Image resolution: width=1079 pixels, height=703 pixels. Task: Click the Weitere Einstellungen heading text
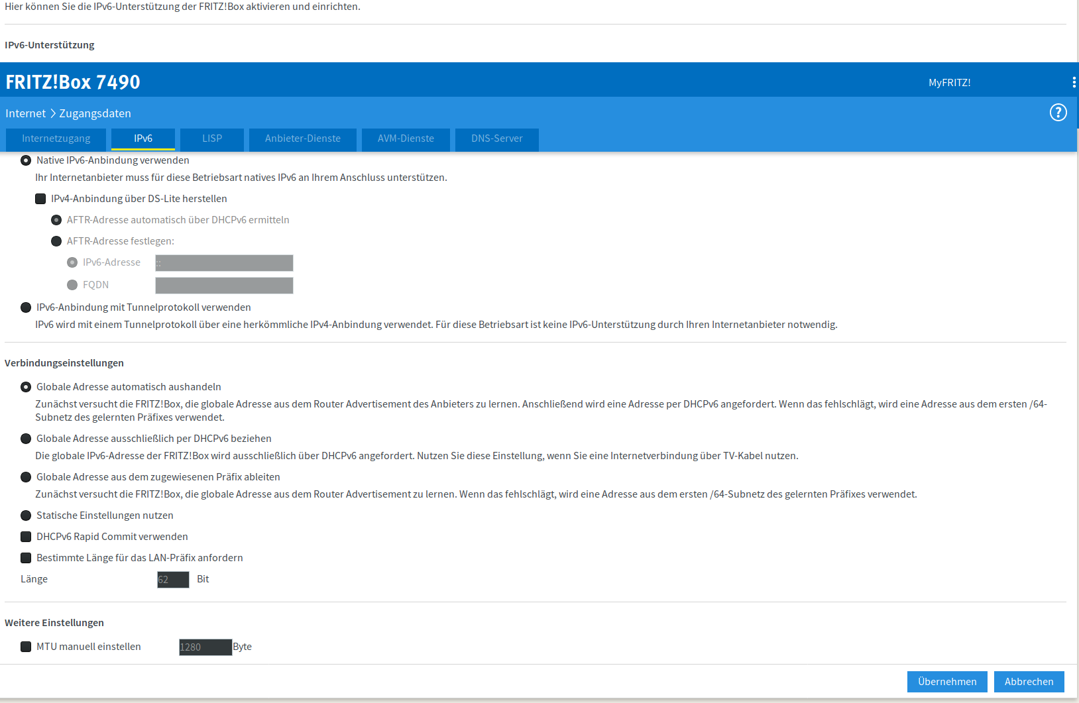pos(54,623)
